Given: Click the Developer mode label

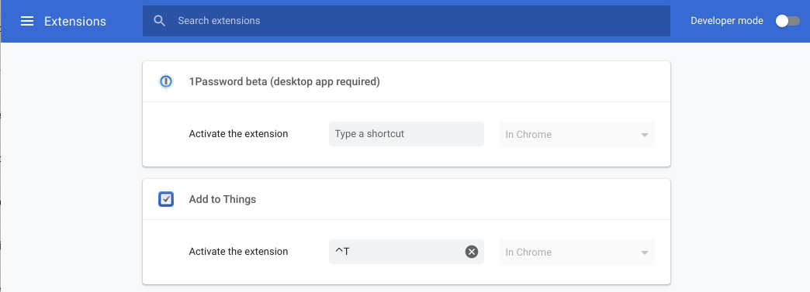Looking at the screenshot, I should 727,21.
